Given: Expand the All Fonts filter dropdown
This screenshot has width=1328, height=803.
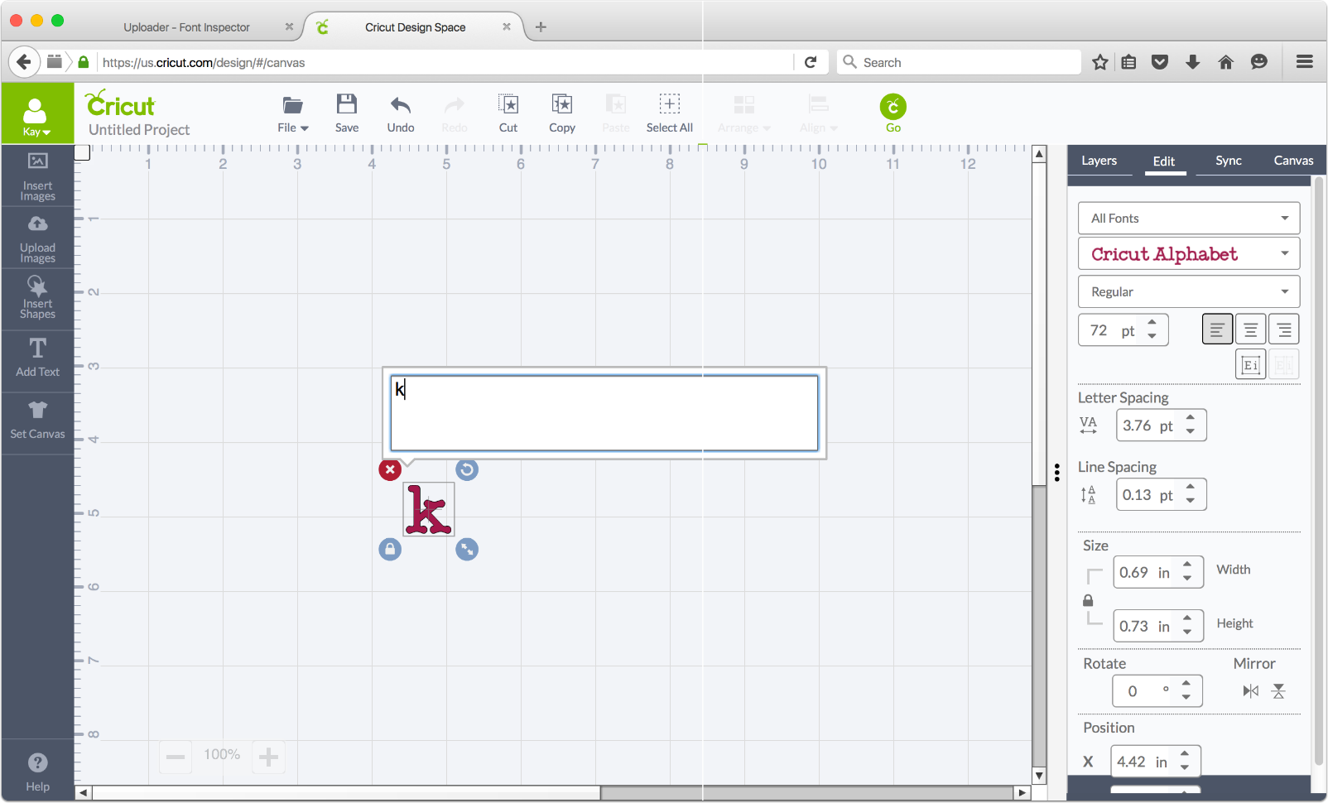Looking at the screenshot, I should click(1189, 219).
